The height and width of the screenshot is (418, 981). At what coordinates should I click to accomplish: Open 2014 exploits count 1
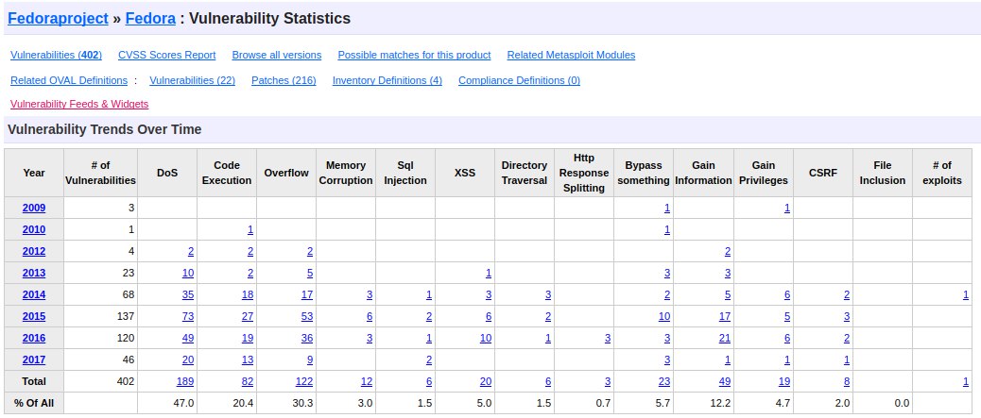pyautogui.click(x=966, y=295)
